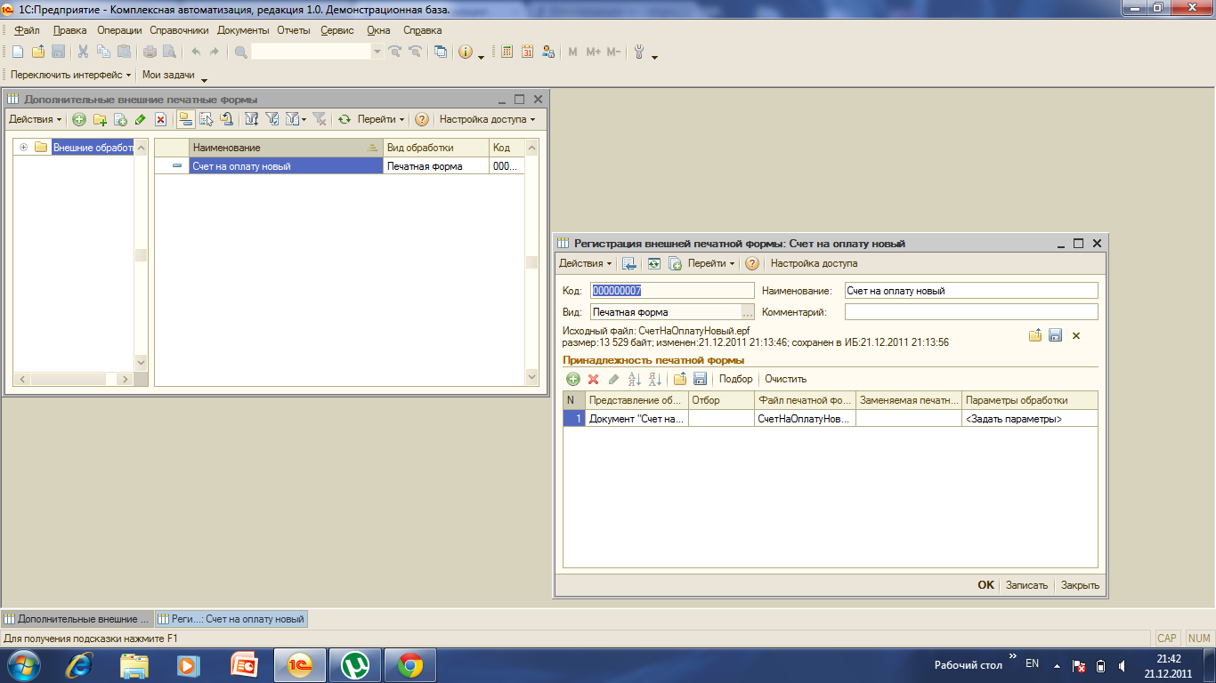Toggle the disable filter icon in list toolbar
The width and height of the screenshot is (1216, 683).
click(x=320, y=119)
